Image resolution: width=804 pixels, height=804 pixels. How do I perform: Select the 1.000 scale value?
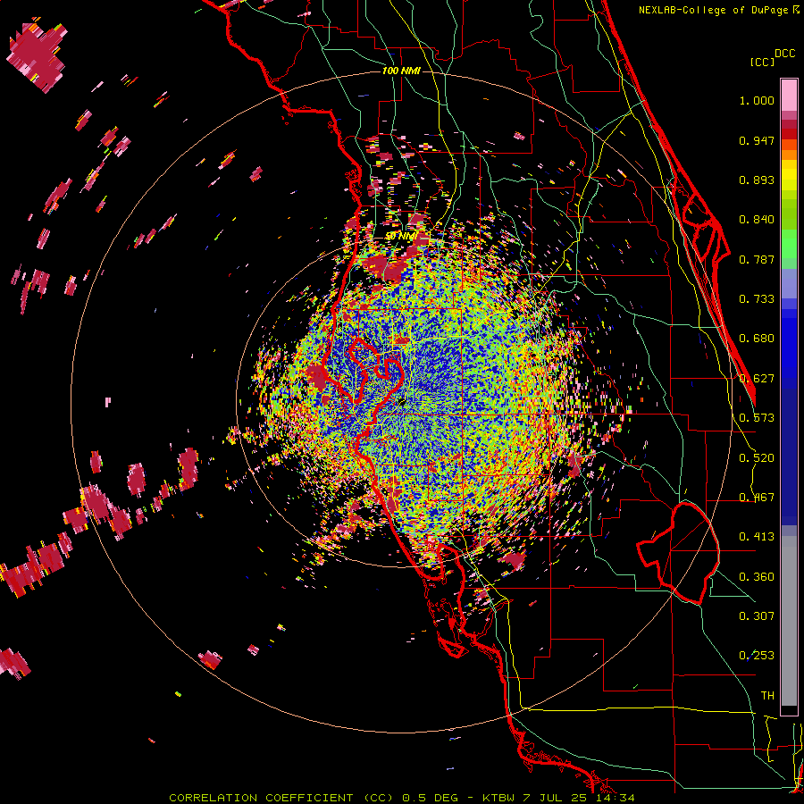pos(757,100)
